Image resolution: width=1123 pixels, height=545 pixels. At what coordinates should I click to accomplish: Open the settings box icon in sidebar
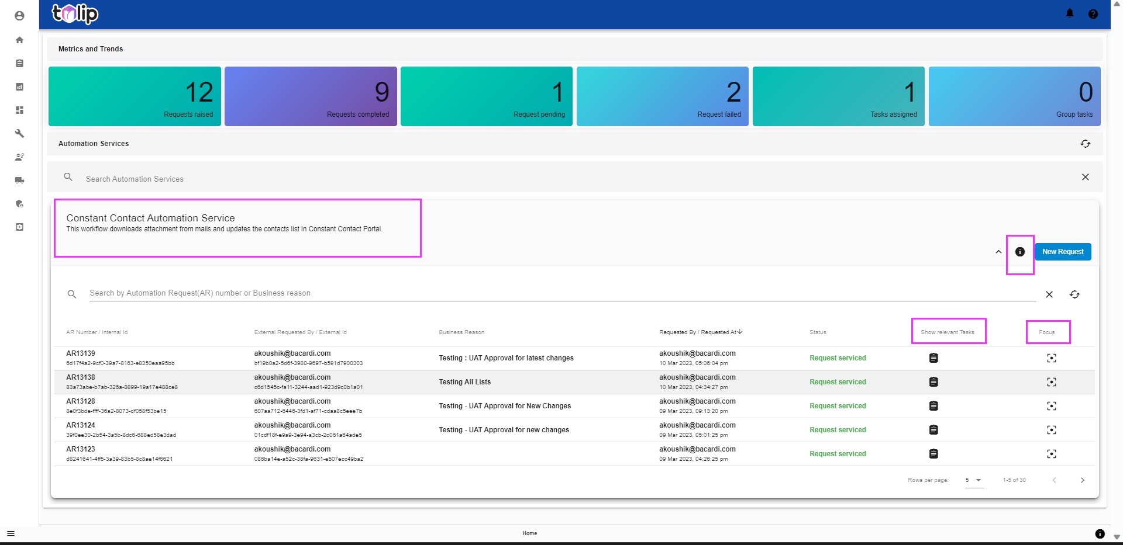tap(19, 227)
